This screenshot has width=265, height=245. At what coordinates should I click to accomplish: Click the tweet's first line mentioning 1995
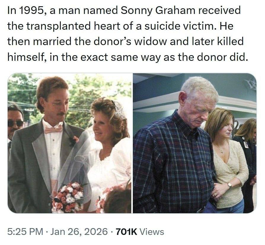[x=124, y=11]
